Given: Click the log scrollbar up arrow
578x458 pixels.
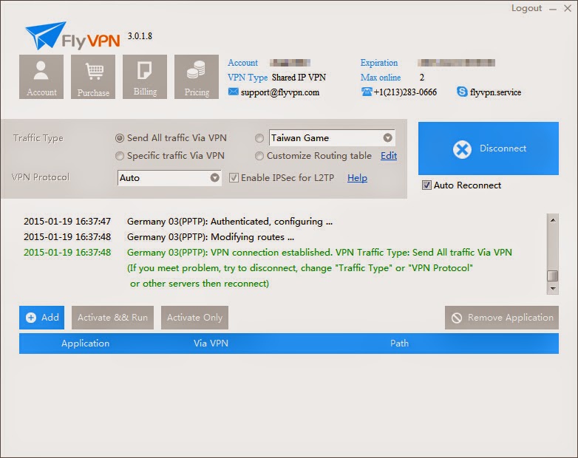Looking at the screenshot, I should [553, 220].
